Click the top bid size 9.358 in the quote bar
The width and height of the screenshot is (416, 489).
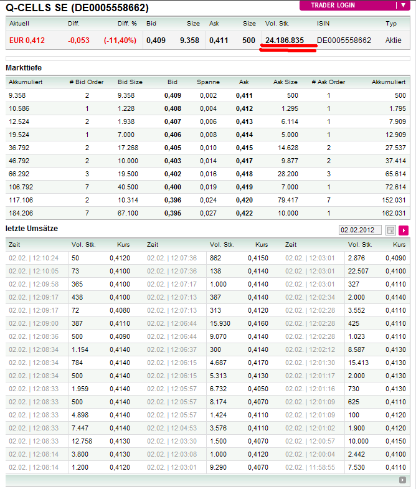point(189,40)
